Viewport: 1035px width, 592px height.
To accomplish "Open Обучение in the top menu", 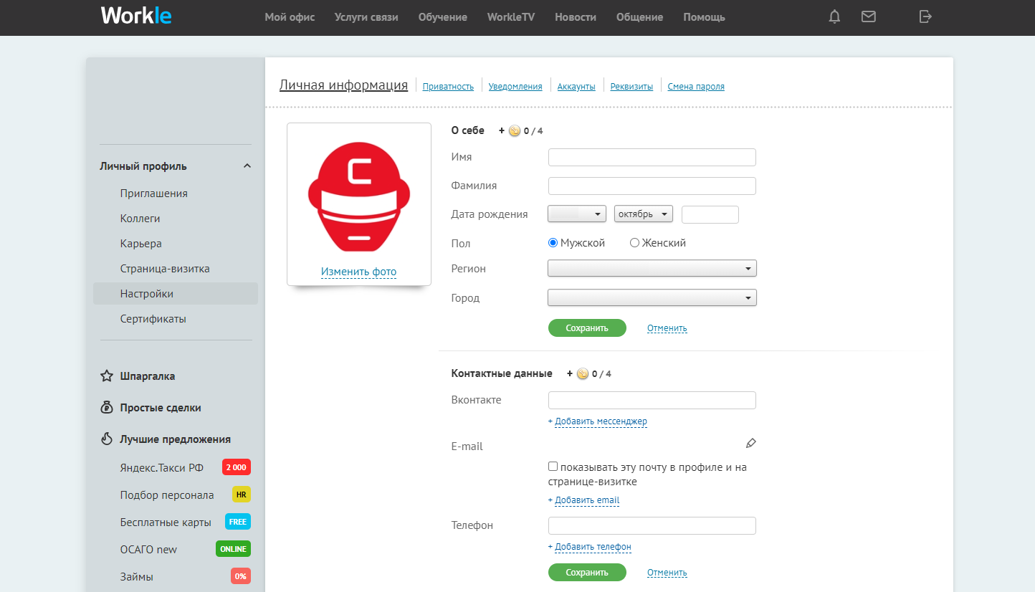I will (x=443, y=17).
